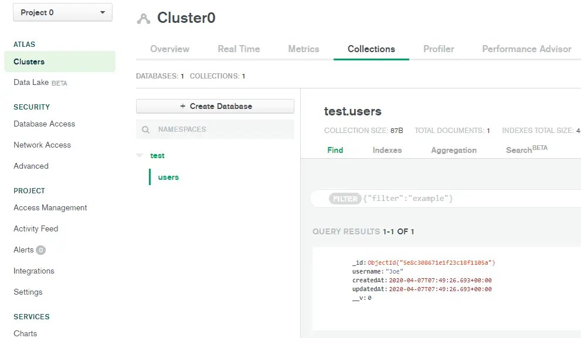This screenshot has height=338, width=581.
Task: Click the TOTAL DOCUMENTS: 1 stat
Action: click(x=453, y=130)
